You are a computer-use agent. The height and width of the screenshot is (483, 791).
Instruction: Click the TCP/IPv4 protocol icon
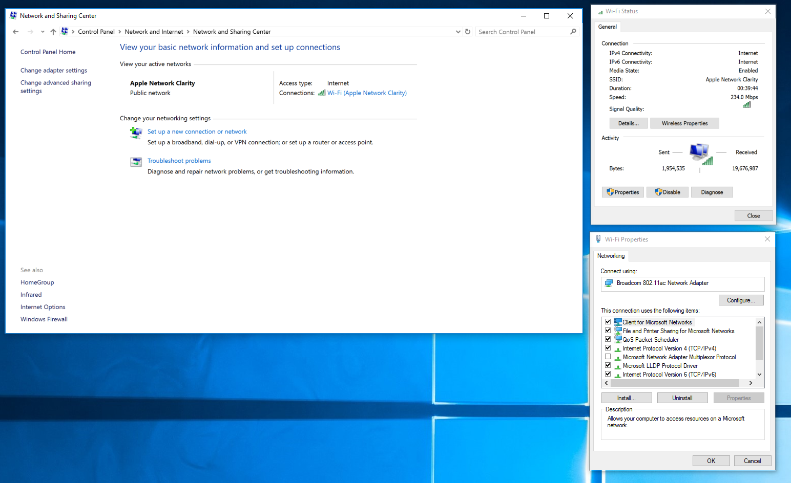click(618, 348)
